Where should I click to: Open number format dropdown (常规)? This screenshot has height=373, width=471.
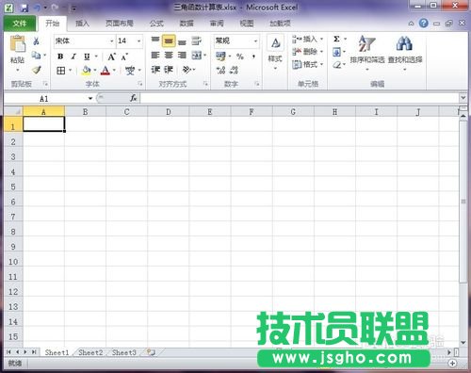pyautogui.click(x=255, y=41)
